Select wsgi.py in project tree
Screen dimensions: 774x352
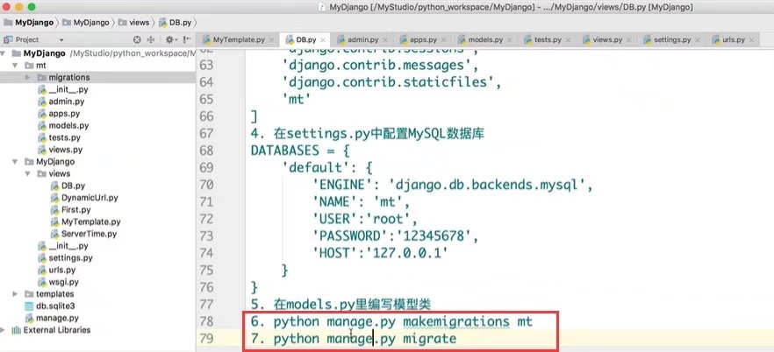click(x=63, y=282)
